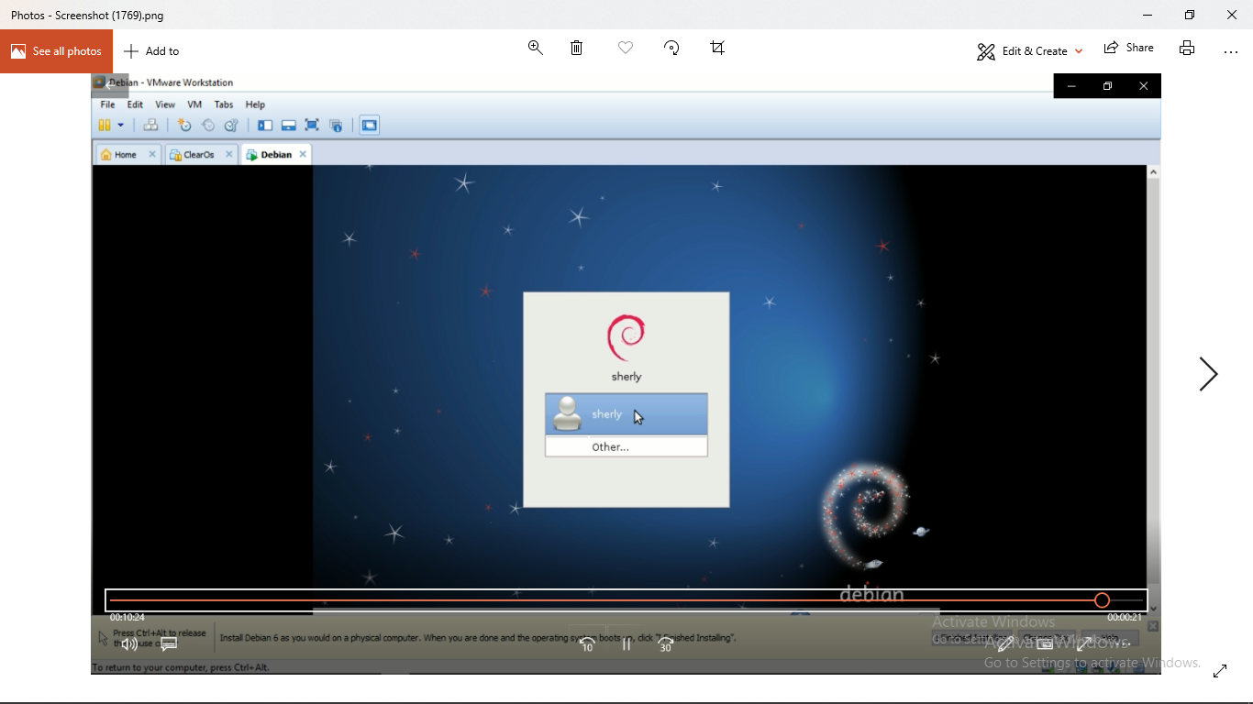Click the Add to button
Image resolution: width=1253 pixels, height=704 pixels.
tap(151, 51)
